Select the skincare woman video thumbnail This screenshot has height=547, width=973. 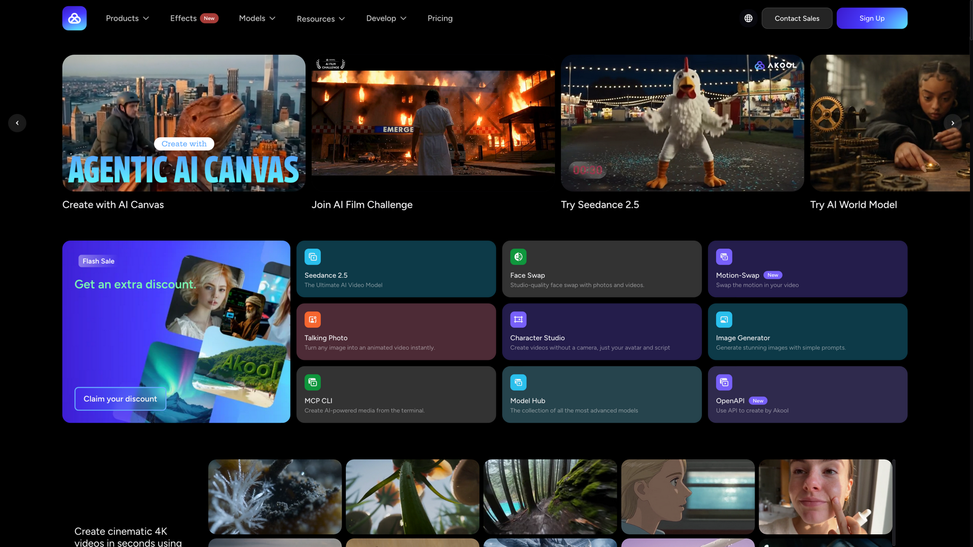tap(825, 497)
